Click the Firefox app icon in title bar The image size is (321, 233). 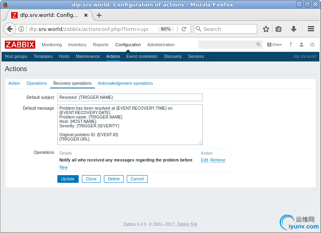pos(6,4)
